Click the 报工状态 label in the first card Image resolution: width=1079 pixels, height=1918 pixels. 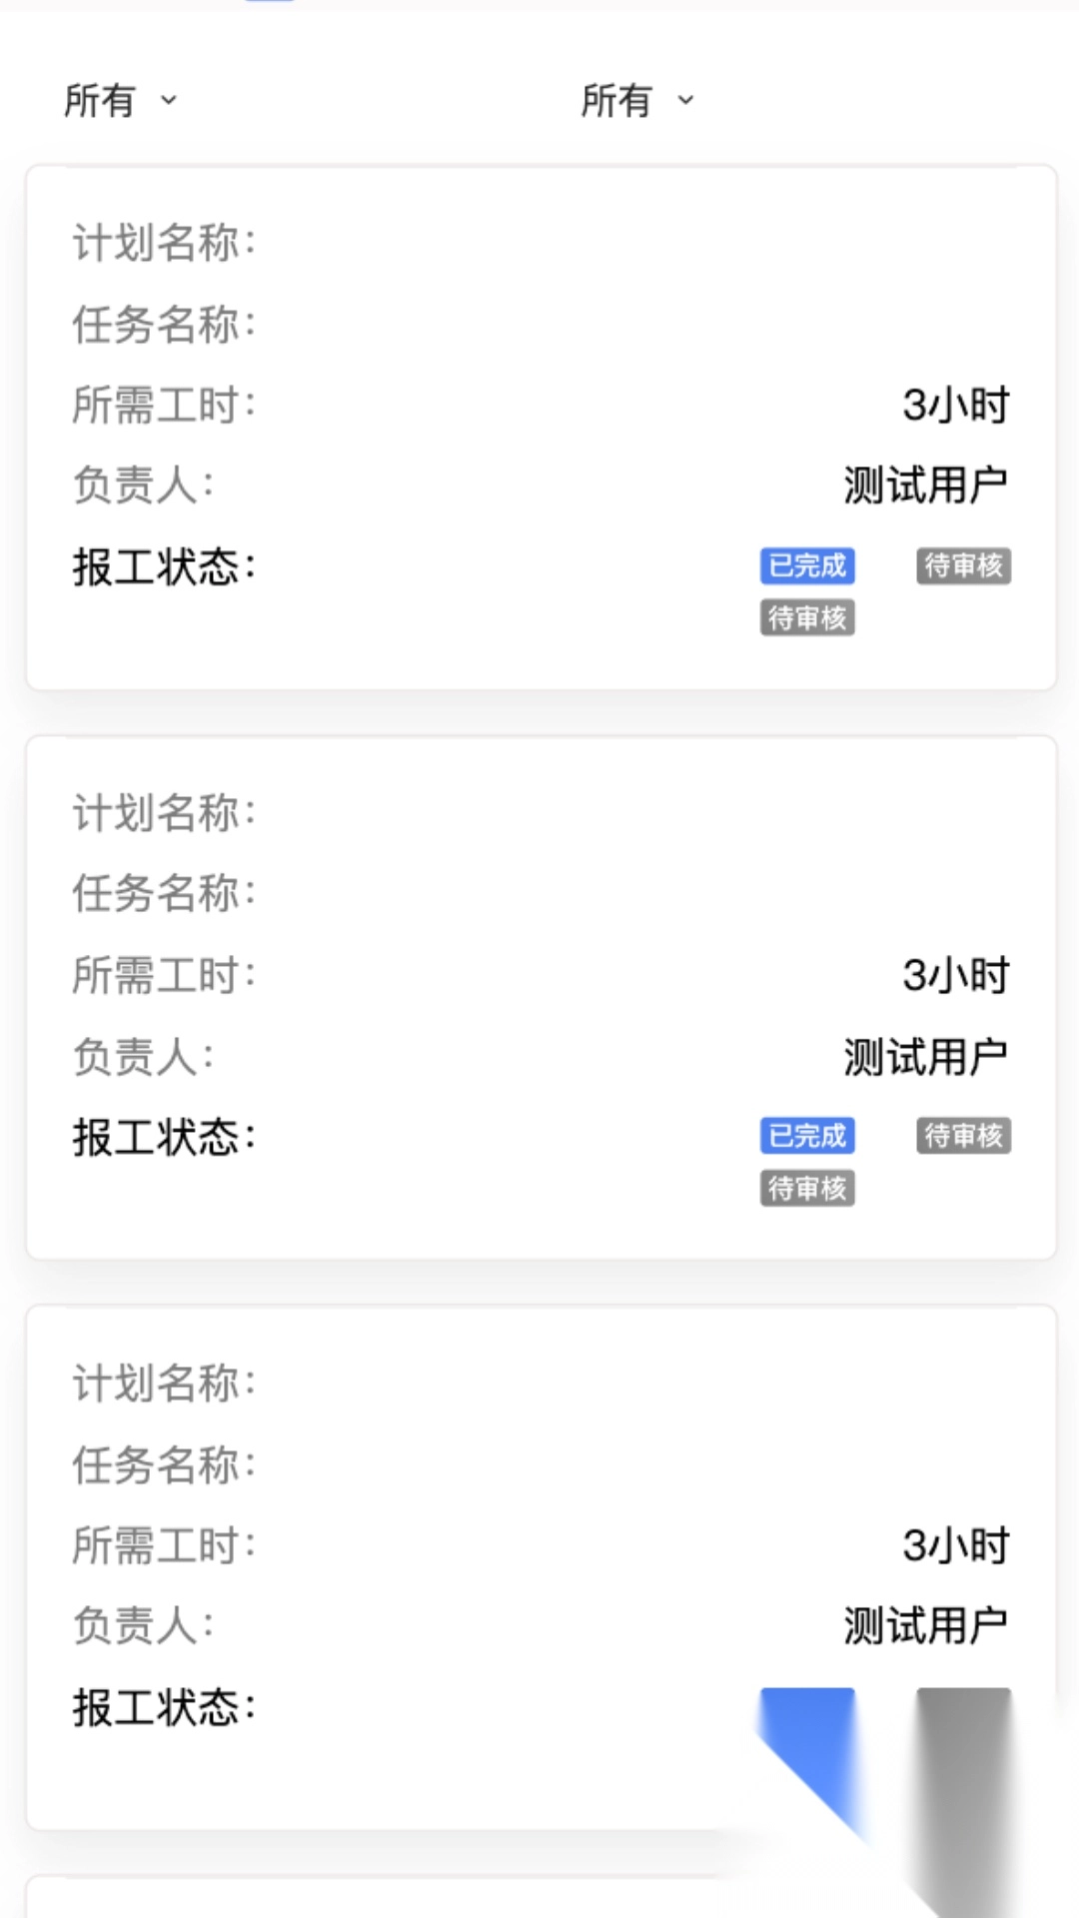coord(164,567)
